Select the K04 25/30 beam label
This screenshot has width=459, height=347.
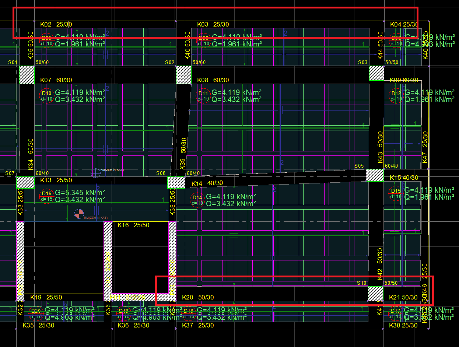pos(404,24)
